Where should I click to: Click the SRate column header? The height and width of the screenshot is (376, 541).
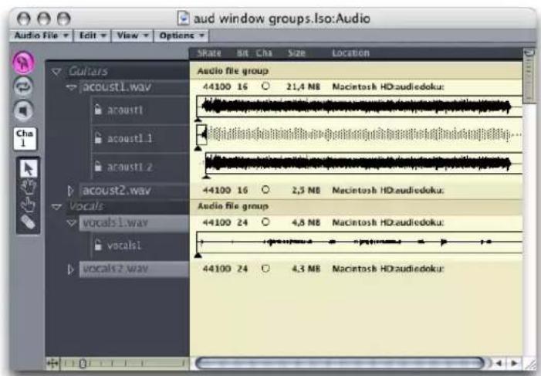(x=208, y=53)
